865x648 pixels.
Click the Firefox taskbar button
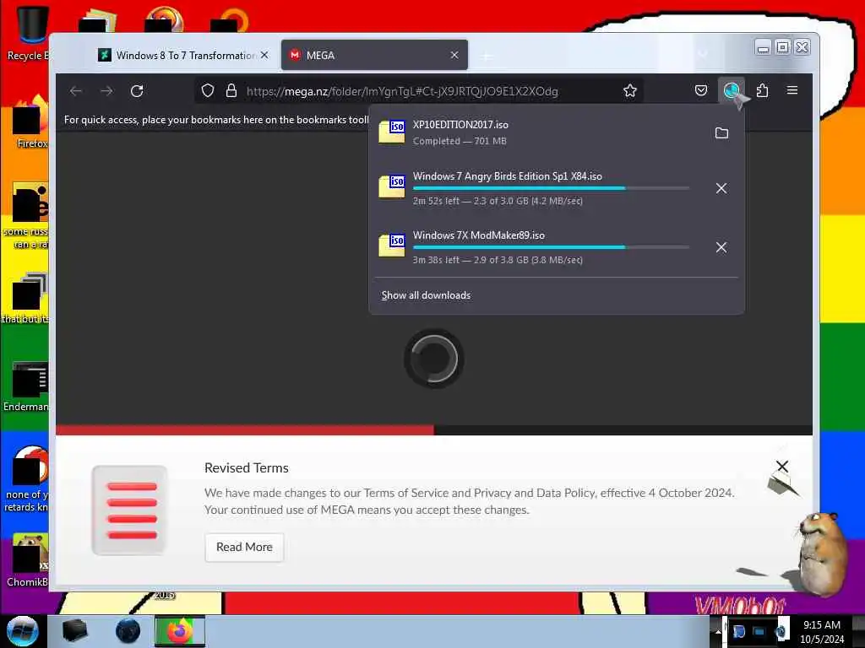(x=179, y=631)
